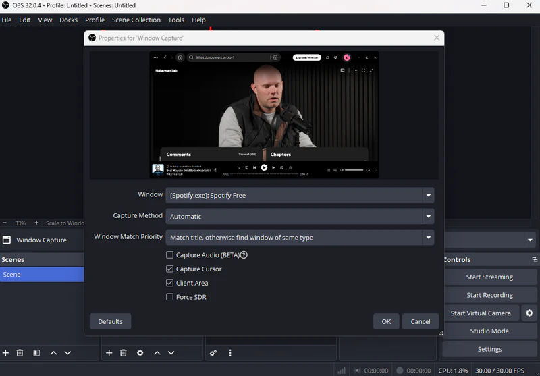This screenshot has width=540, height=376.
Task: Click the Defaults button
Action: pyautogui.click(x=110, y=321)
